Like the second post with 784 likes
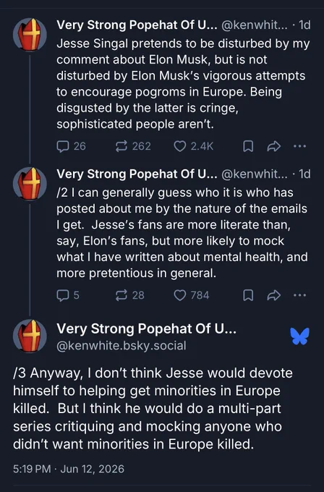This screenshot has width=324, height=492. [x=192, y=295]
